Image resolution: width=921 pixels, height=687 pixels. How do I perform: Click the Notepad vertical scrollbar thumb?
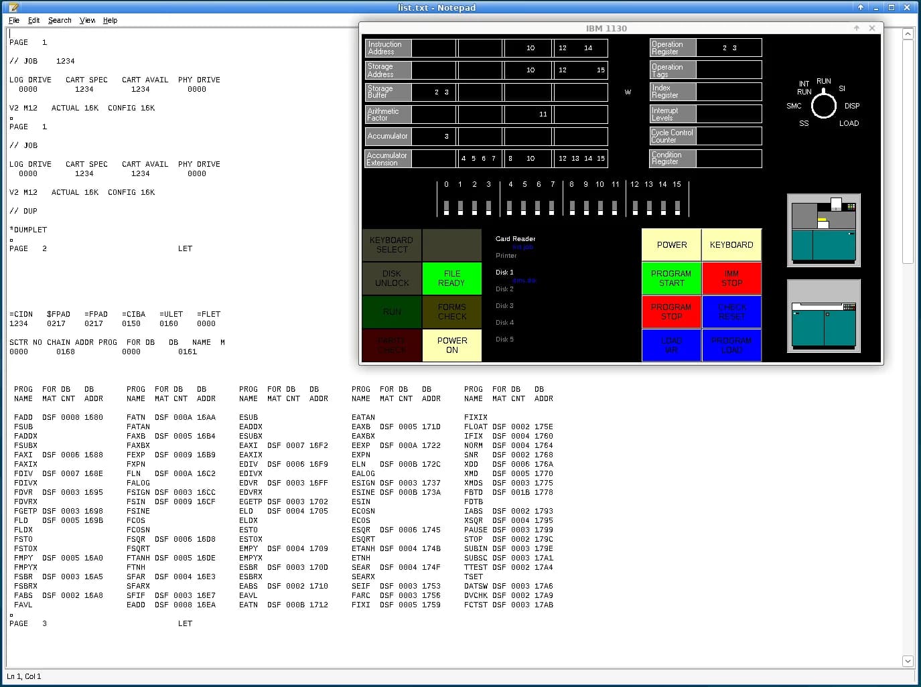pyautogui.click(x=908, y=152)
